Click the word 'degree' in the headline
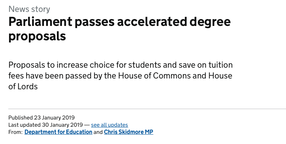Image resolution: width=286 pixels, height=144 pixels. click(210, 22)
